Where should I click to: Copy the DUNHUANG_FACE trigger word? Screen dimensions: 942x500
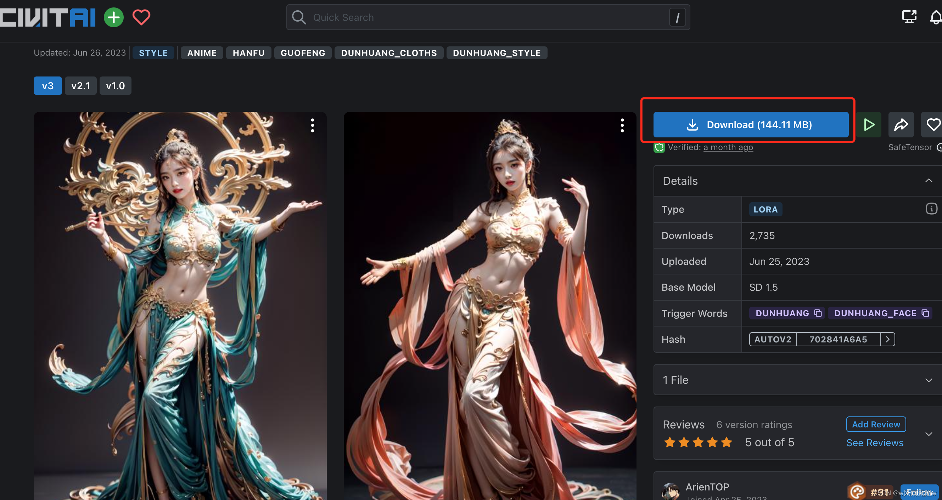(925, 313)
